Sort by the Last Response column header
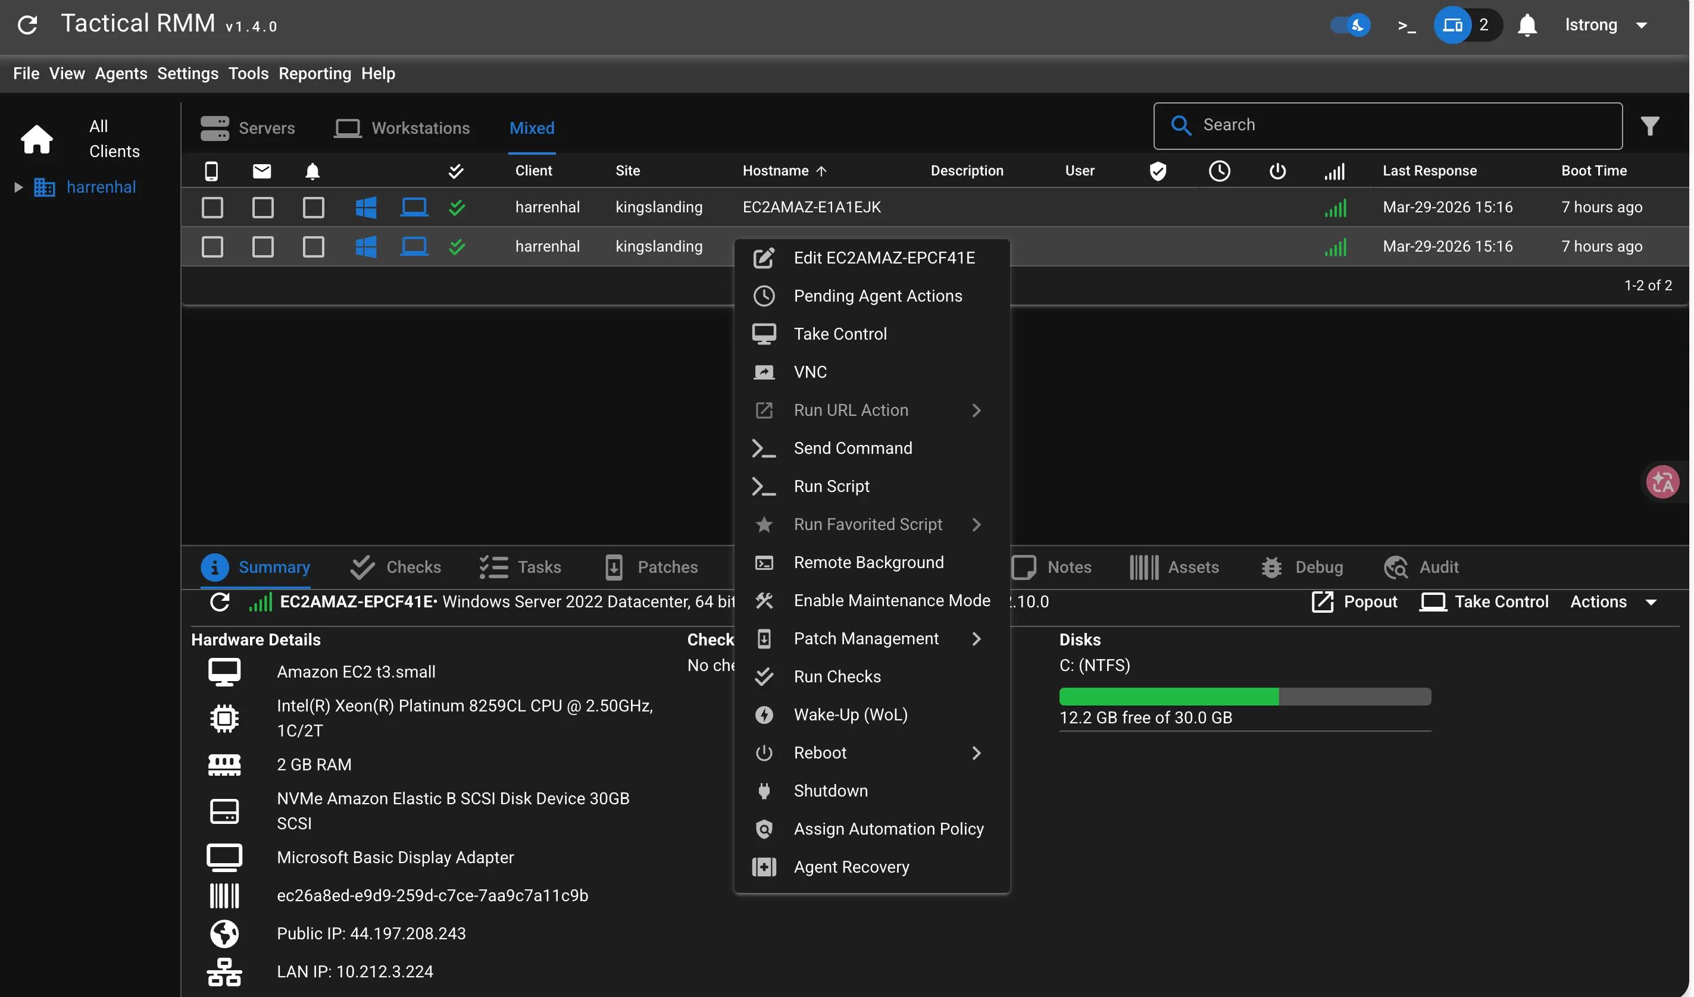The height and width of the screenshot is (997, 1694). coord(1429,171)
